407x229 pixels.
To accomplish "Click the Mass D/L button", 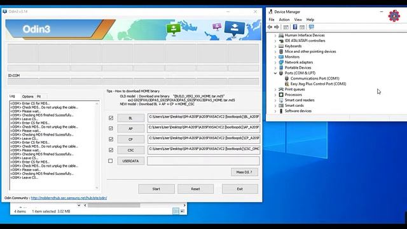I will pyautogui.click(x=244, y=172).
